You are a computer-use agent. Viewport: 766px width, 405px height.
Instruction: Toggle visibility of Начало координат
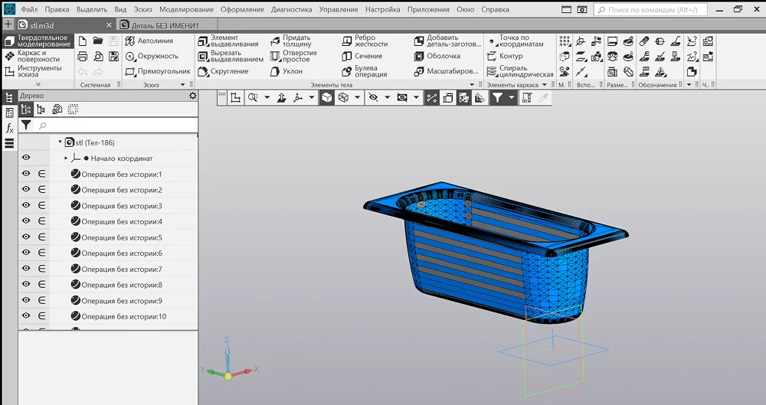coord(26,158)
